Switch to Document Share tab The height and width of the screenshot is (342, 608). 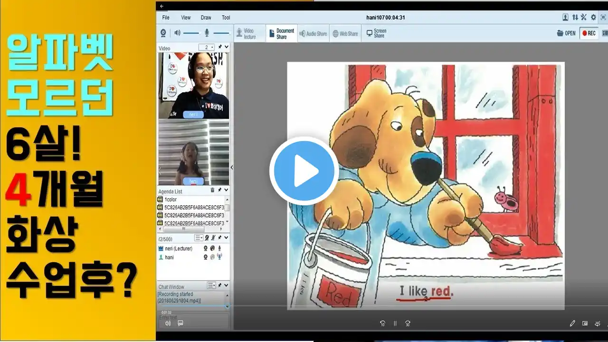point(282,33)
